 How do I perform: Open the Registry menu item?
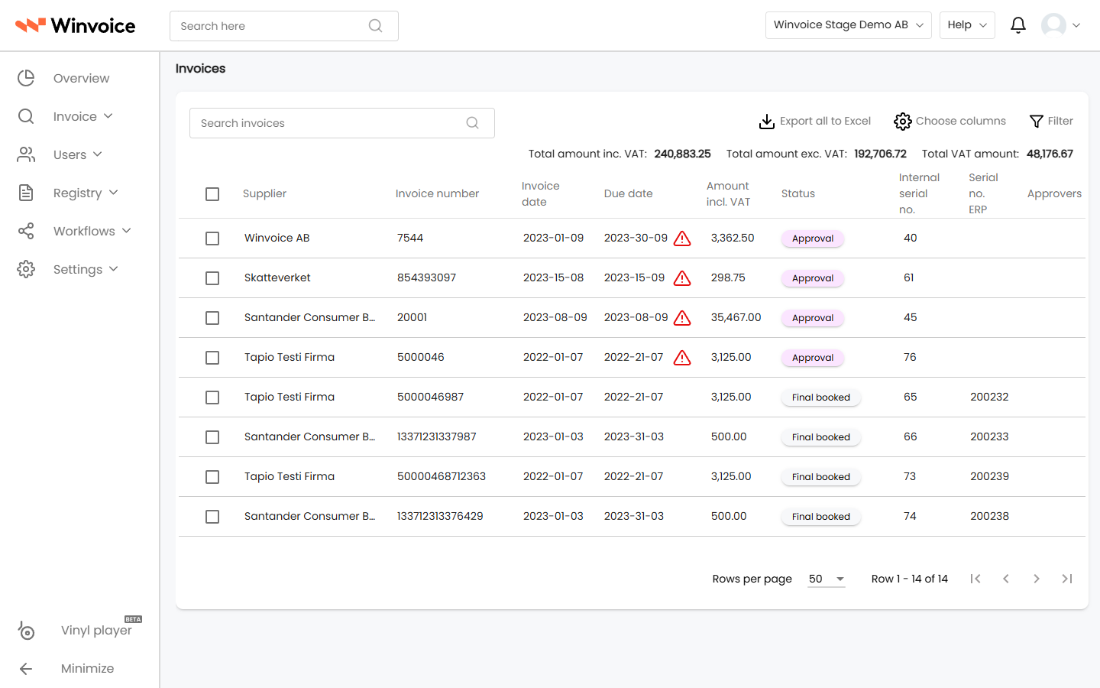coord(77,193)
